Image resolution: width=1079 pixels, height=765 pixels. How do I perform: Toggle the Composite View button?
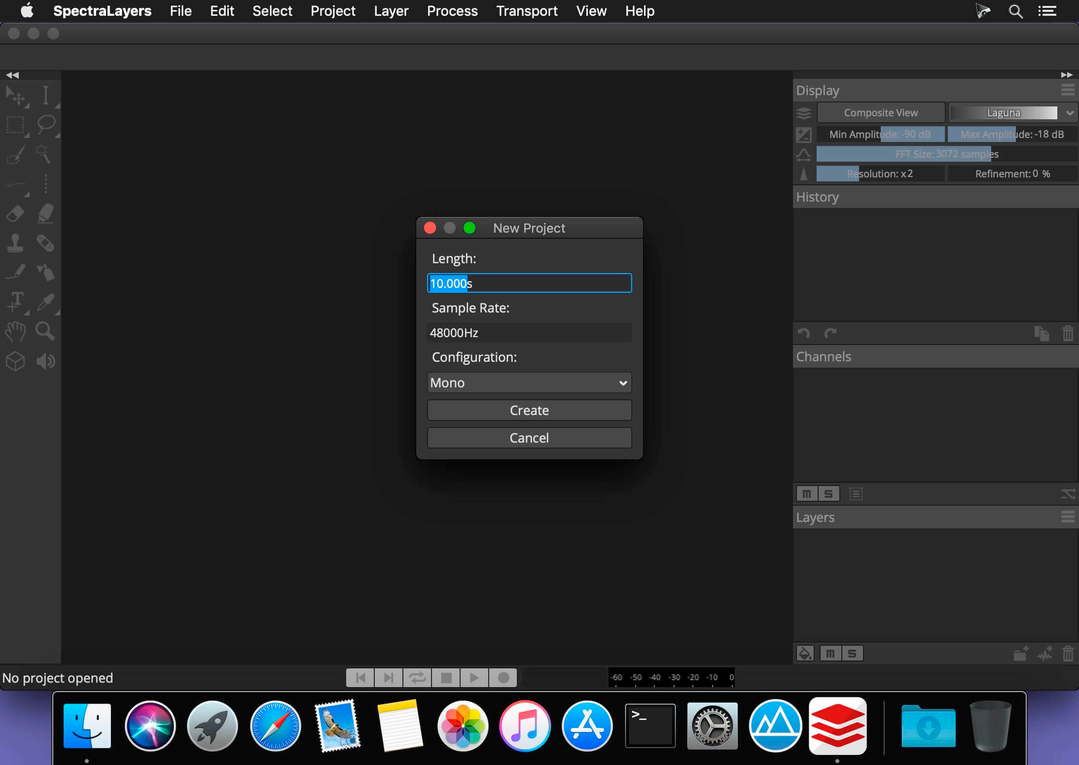(x=881, y=113)
